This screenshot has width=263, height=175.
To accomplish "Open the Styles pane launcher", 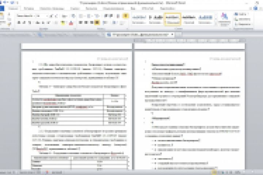I will pos(230,29).
